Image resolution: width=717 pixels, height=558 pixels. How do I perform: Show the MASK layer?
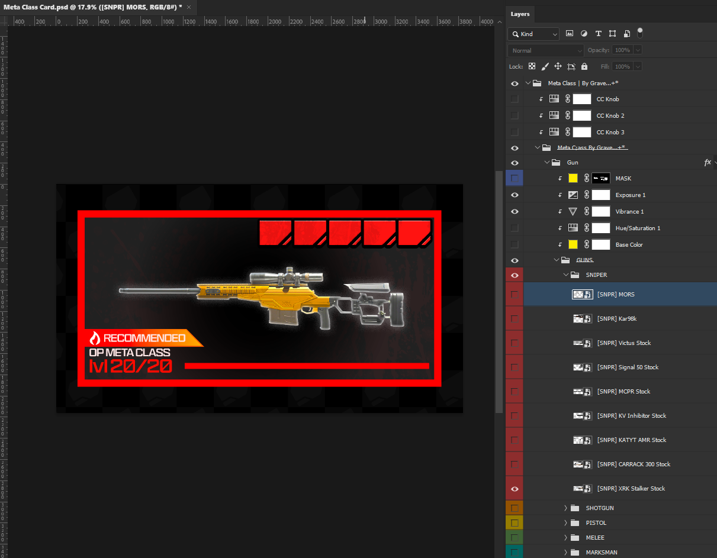pos(514,178)
